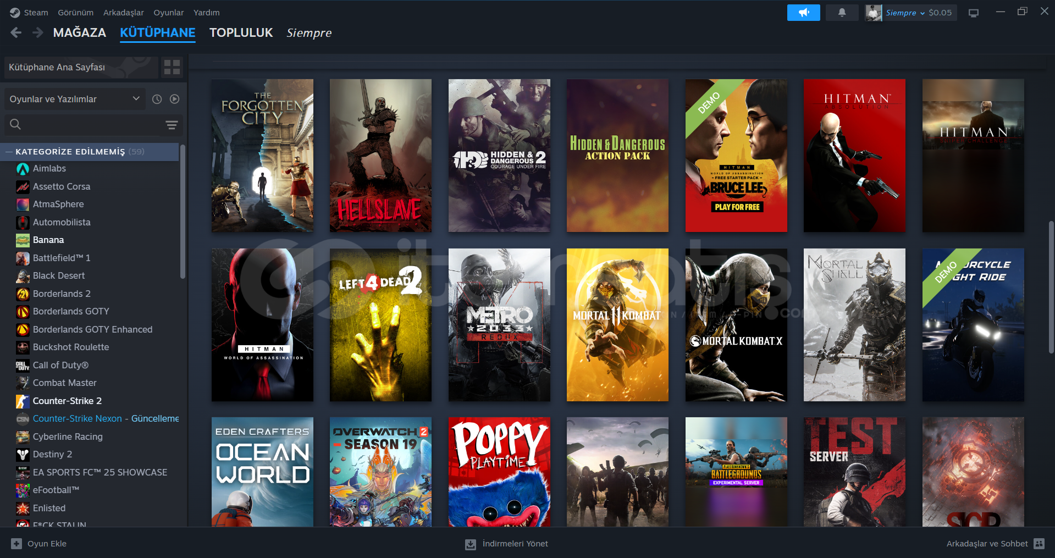Click the recent activity clock icon
Viewport: 1055px width, 558px height.
pos(157,99)
